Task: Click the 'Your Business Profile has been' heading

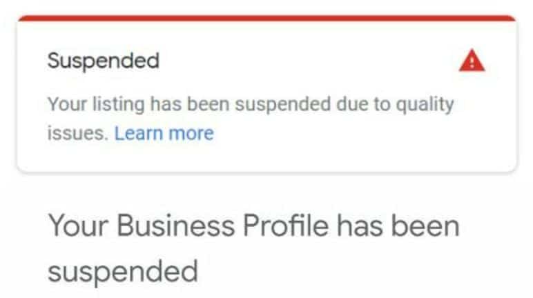Action: (253, 226)
